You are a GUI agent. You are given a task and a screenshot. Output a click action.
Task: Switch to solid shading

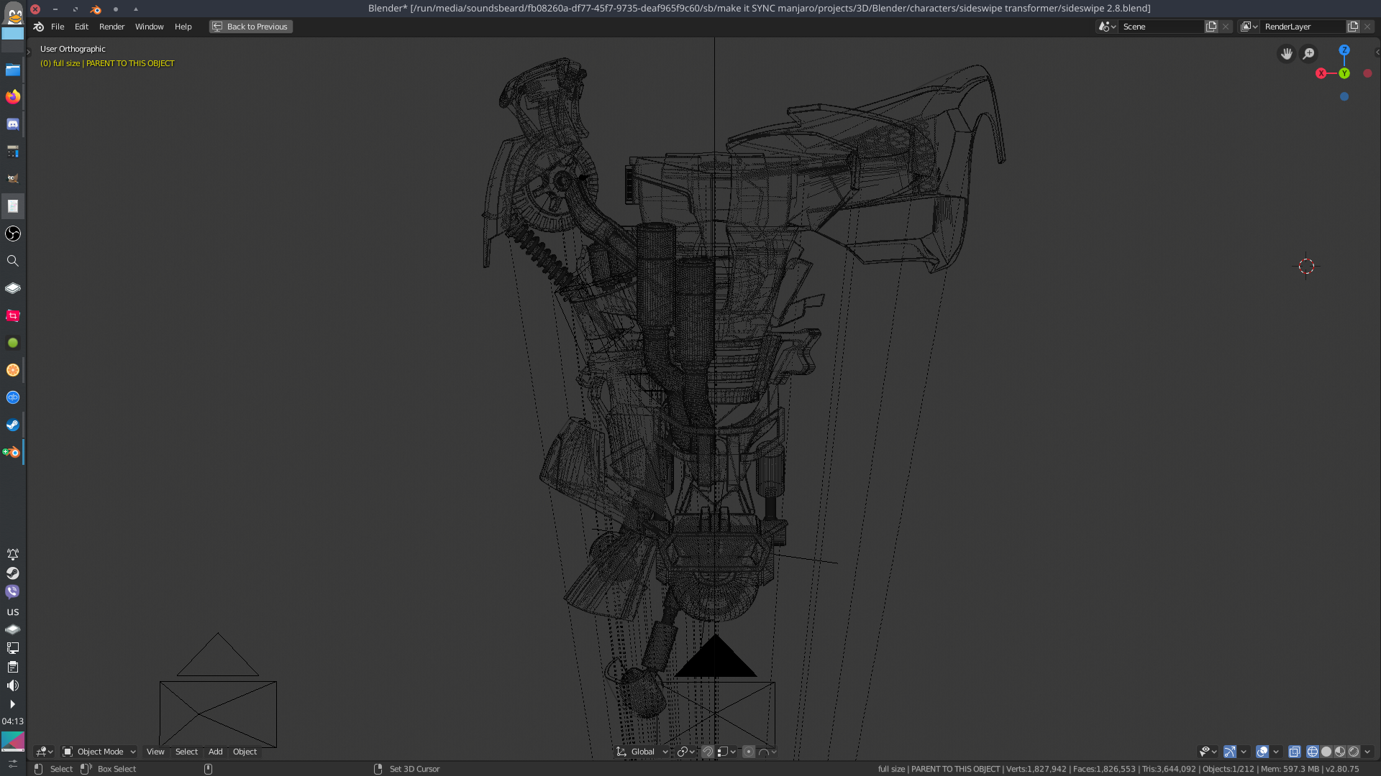point(1326,752)
